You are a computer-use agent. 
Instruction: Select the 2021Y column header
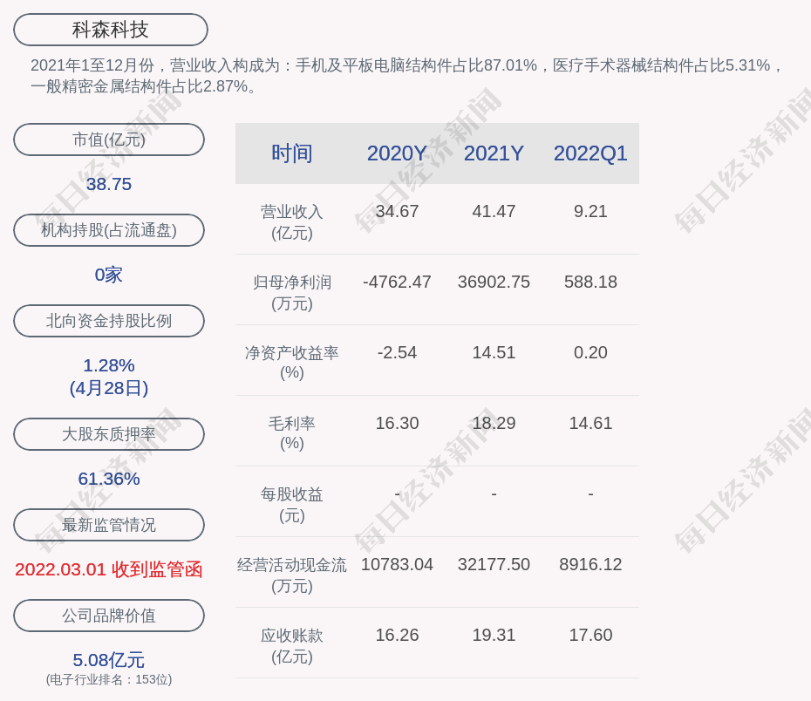[x=494, y=153]
